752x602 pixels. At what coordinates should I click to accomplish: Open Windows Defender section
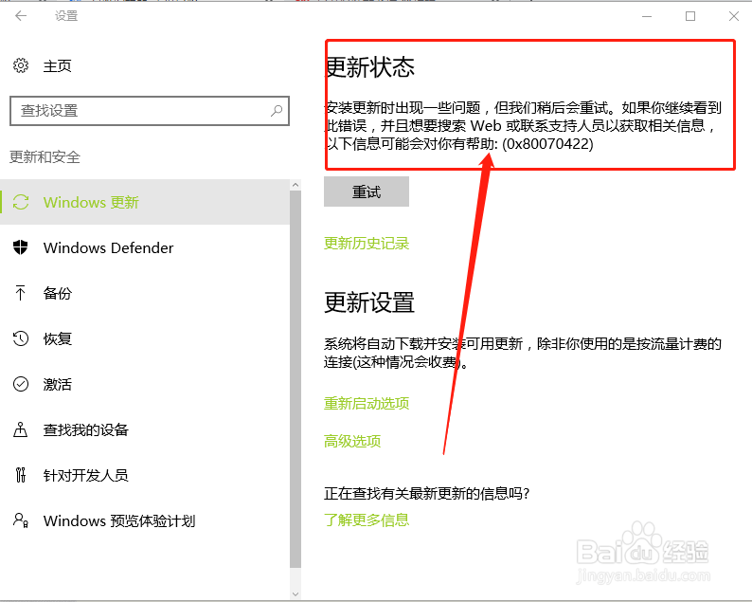pos(145,247)
